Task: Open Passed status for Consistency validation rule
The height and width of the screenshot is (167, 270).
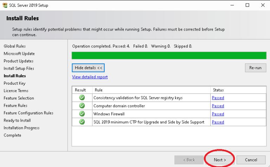Action: tap(218, 98)
